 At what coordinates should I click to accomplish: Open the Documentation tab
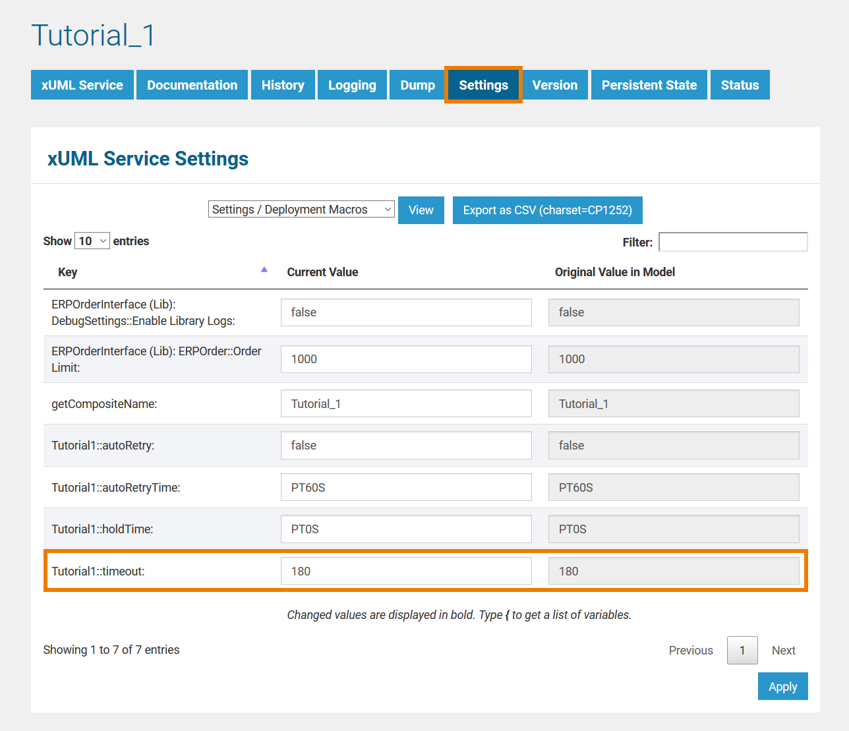click(x=192, y=85)
